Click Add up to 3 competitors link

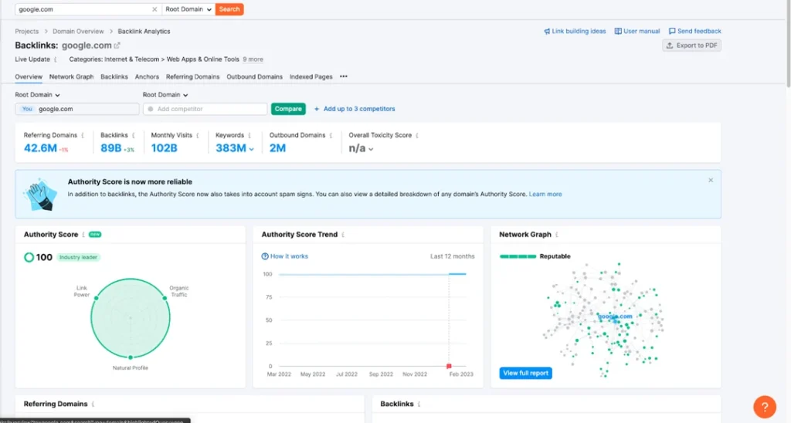click(x=359, y=109)
